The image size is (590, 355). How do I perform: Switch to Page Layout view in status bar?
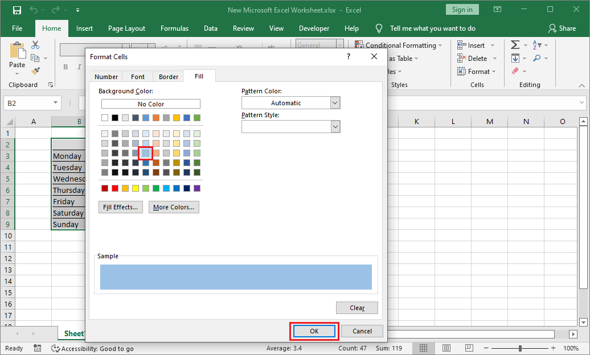[x=446, y=348]
